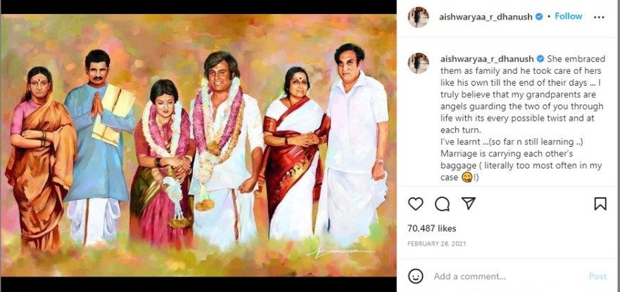This screenshot has width=620, height=292.
Task: View the 70,487 likes list
Action: pos(432,228)
